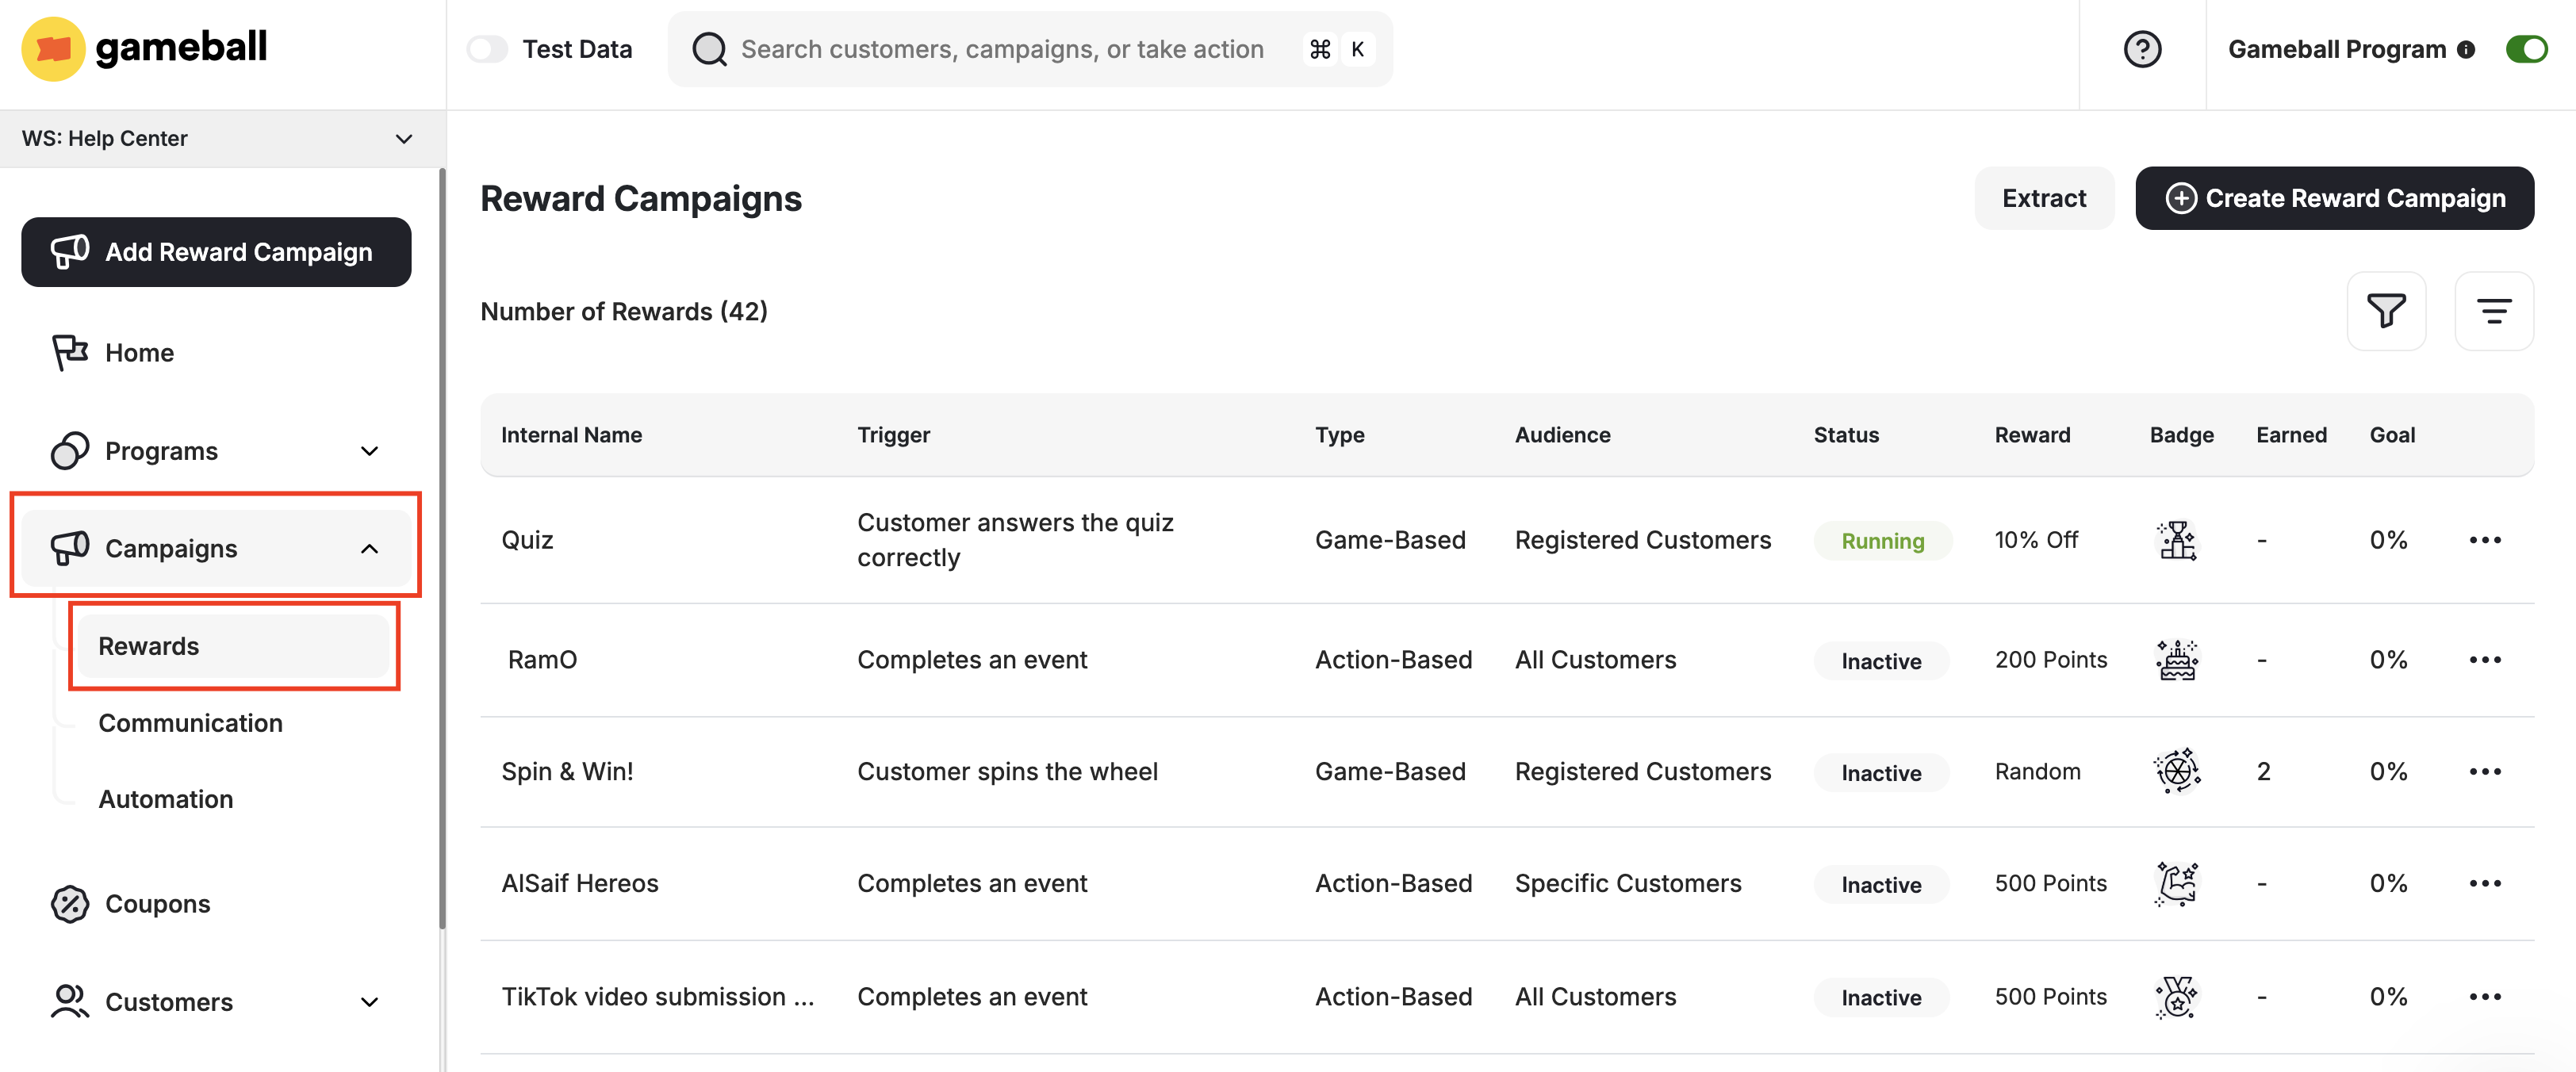Image resolution: width=2576 pixels, height=1072 pixels.
Task: Enable the Test Data toggle
Action: [488, 48]
